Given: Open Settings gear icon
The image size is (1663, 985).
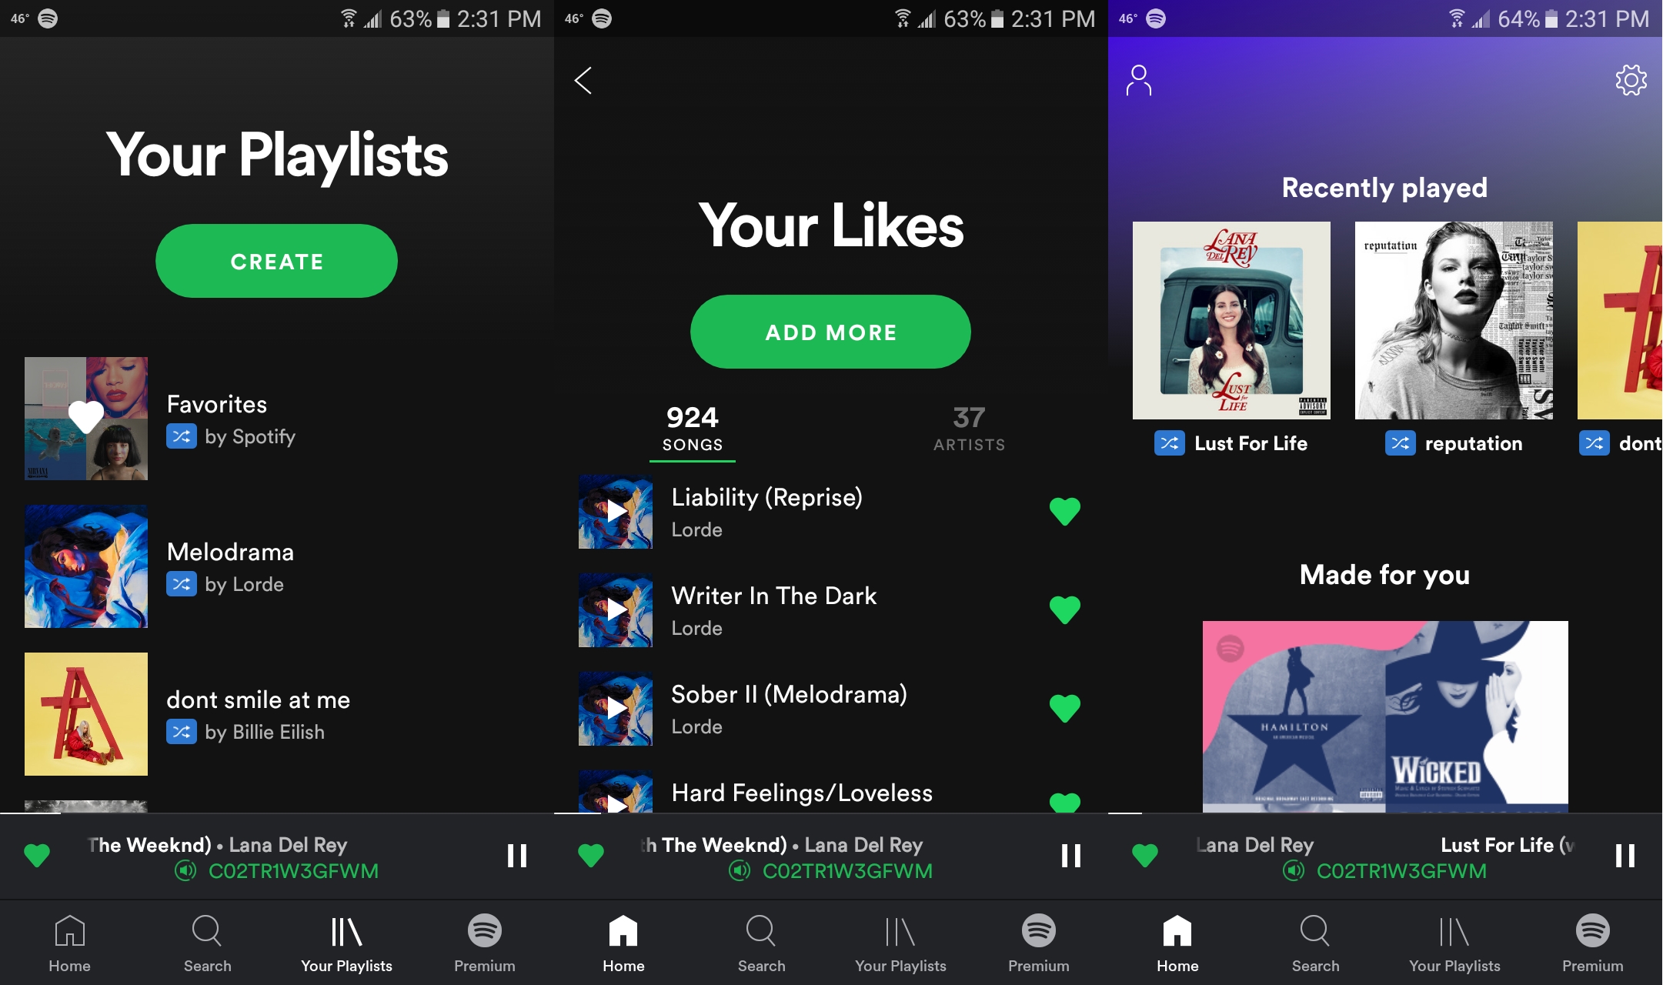Looking at the screenshot, I should click(1628, 78).
